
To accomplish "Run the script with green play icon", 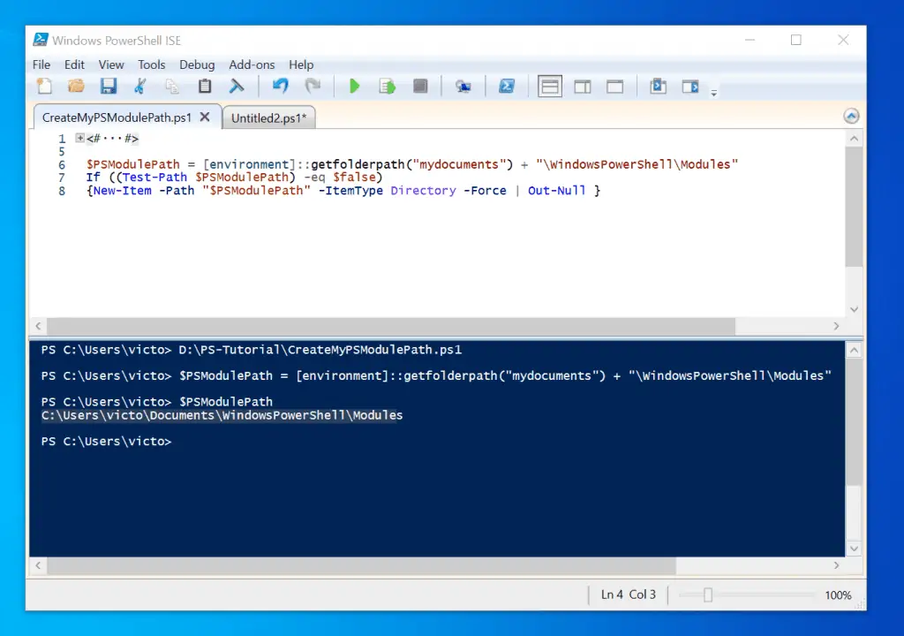I will pyautogui.click(x=355, y=87).
